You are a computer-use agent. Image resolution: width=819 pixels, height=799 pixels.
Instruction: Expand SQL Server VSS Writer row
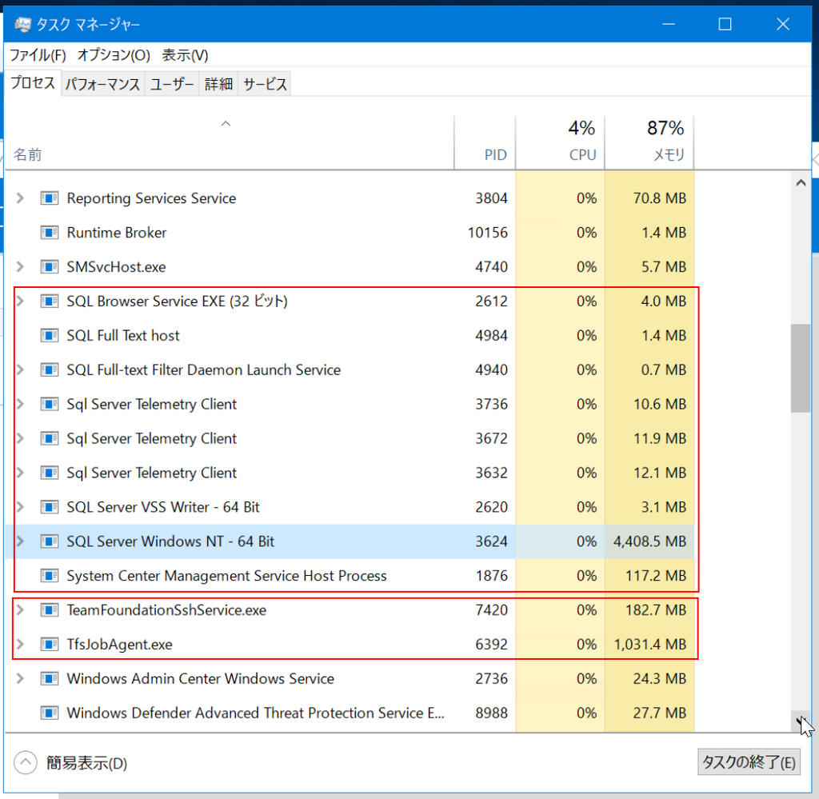(x=20, y=508)
